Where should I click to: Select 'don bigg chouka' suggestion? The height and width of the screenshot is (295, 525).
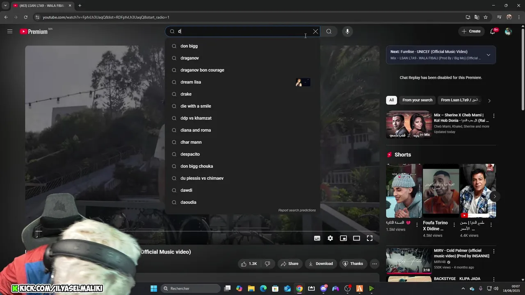(x=242, y=166)
